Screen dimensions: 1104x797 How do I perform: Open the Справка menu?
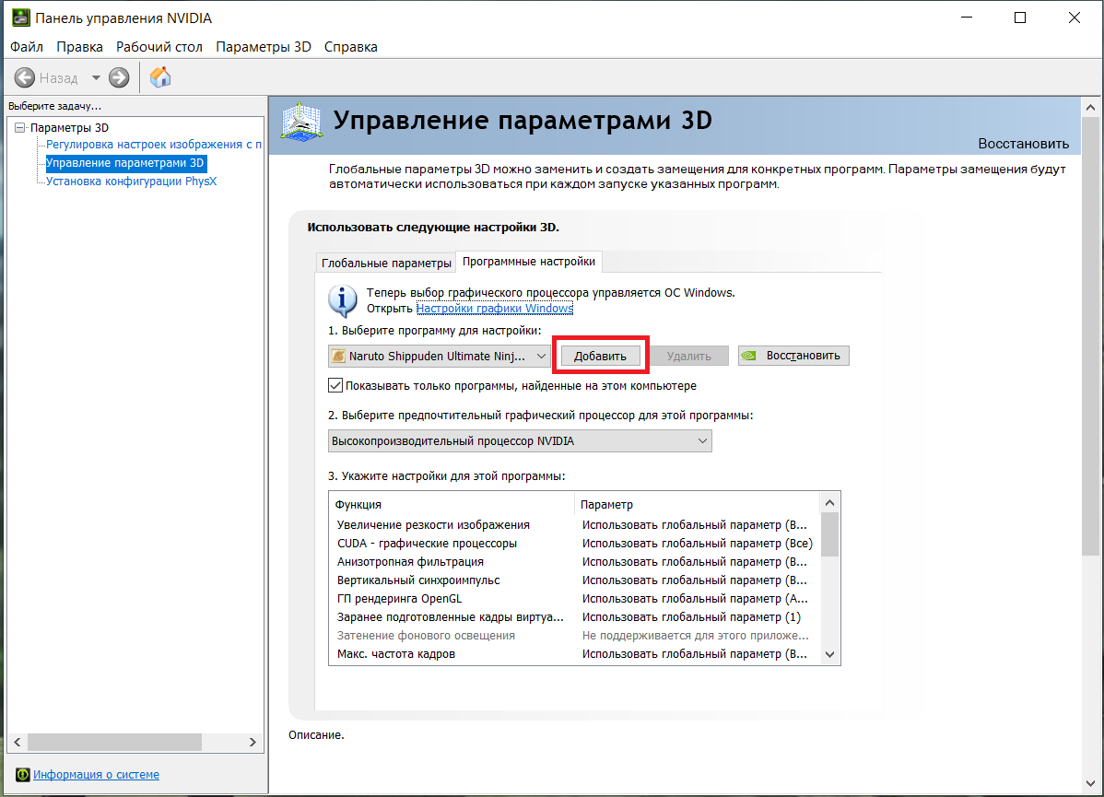[x=350, y=46]
